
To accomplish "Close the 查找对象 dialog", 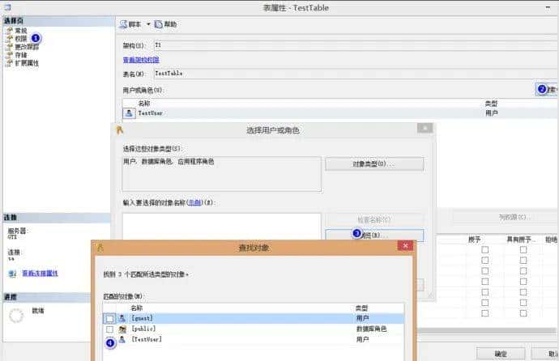I will tap(405, 245).
